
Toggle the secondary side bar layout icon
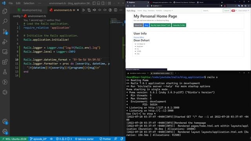tap(103, 3)
